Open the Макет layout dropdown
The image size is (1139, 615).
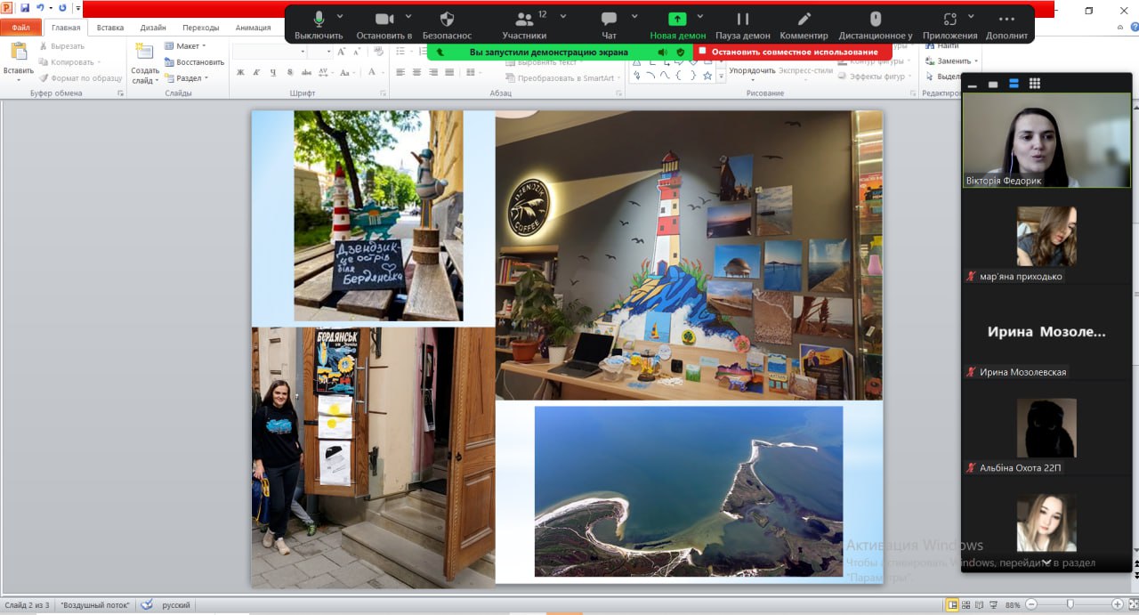[x=185, y=46]
